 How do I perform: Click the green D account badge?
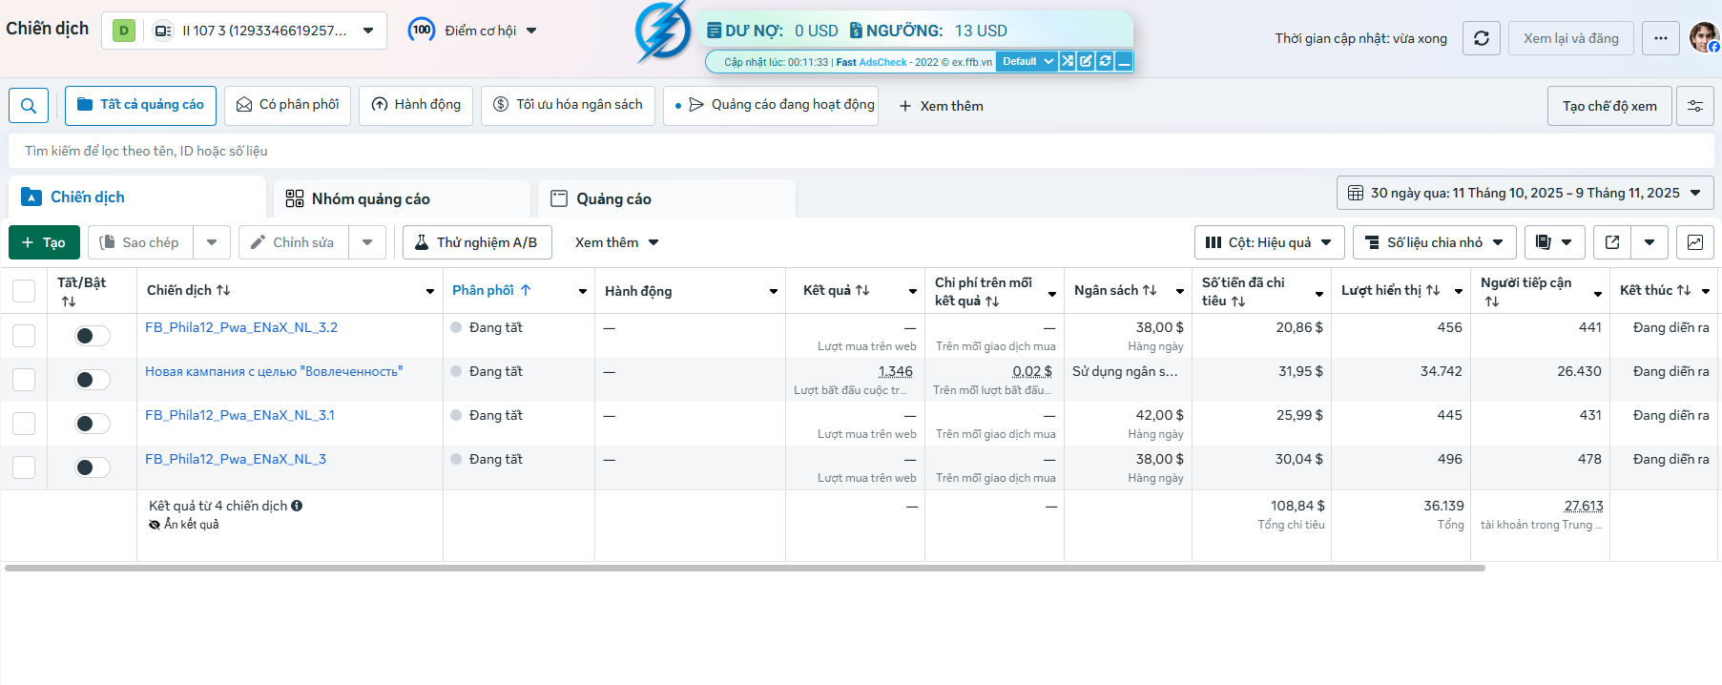coord(124,31)
